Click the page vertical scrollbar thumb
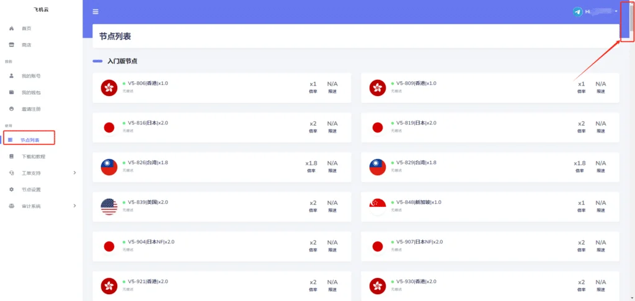Viewport: 635px width, 301px height. 631,18
